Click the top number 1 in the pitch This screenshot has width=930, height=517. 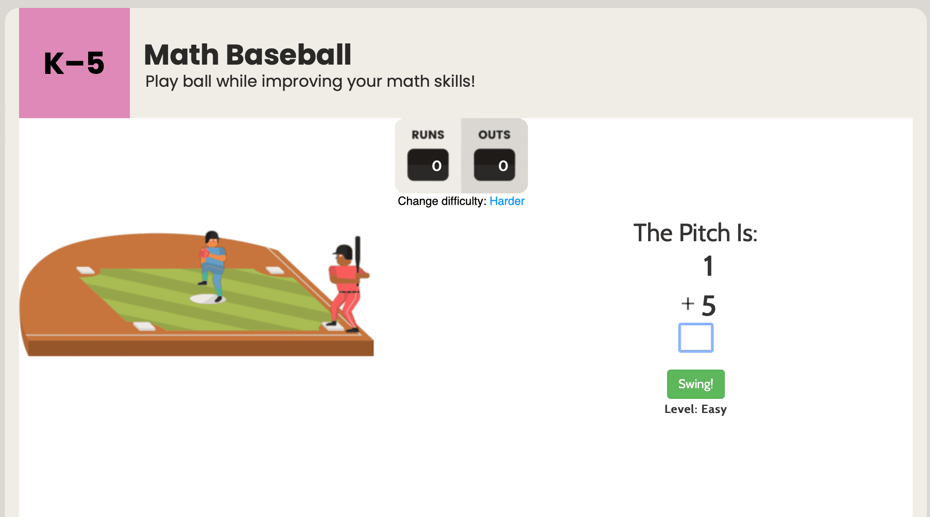pyautogui.click(x=708, y=266)
